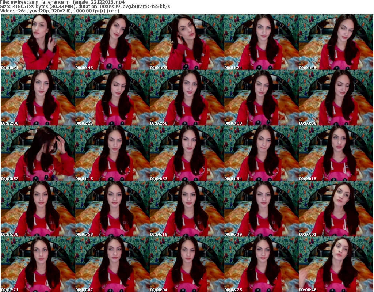Open the frame stamped 00:02:50

click(187, 98)
